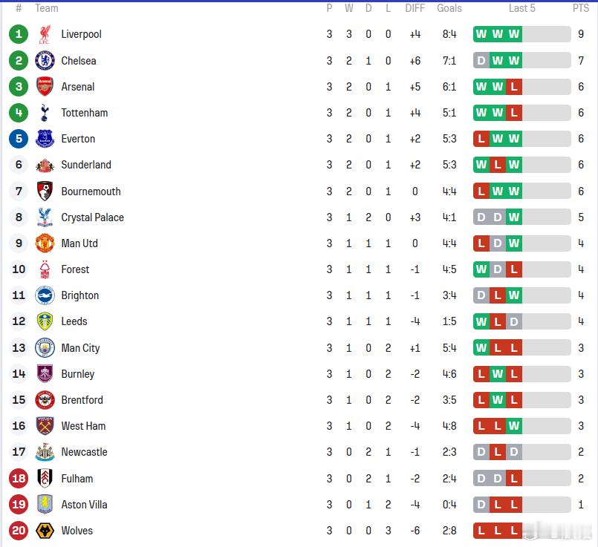
Task: Select the Man City badge
Action: 45,348
